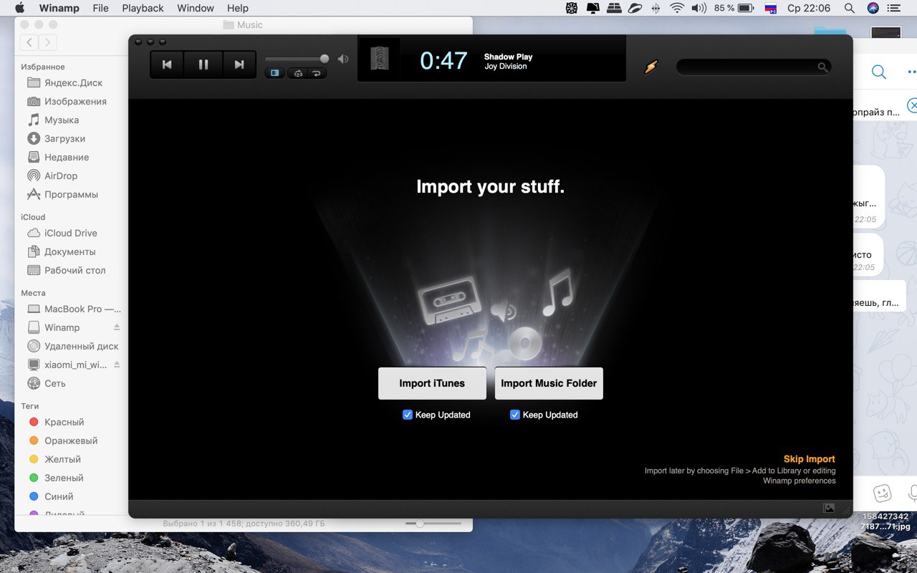
Task: Click the 0:47 elapsed time display
Action: tap(443, 61)
